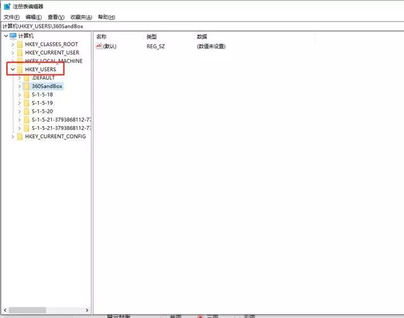
Task: Select the .DEFAULT key
Action: [44, 78]
